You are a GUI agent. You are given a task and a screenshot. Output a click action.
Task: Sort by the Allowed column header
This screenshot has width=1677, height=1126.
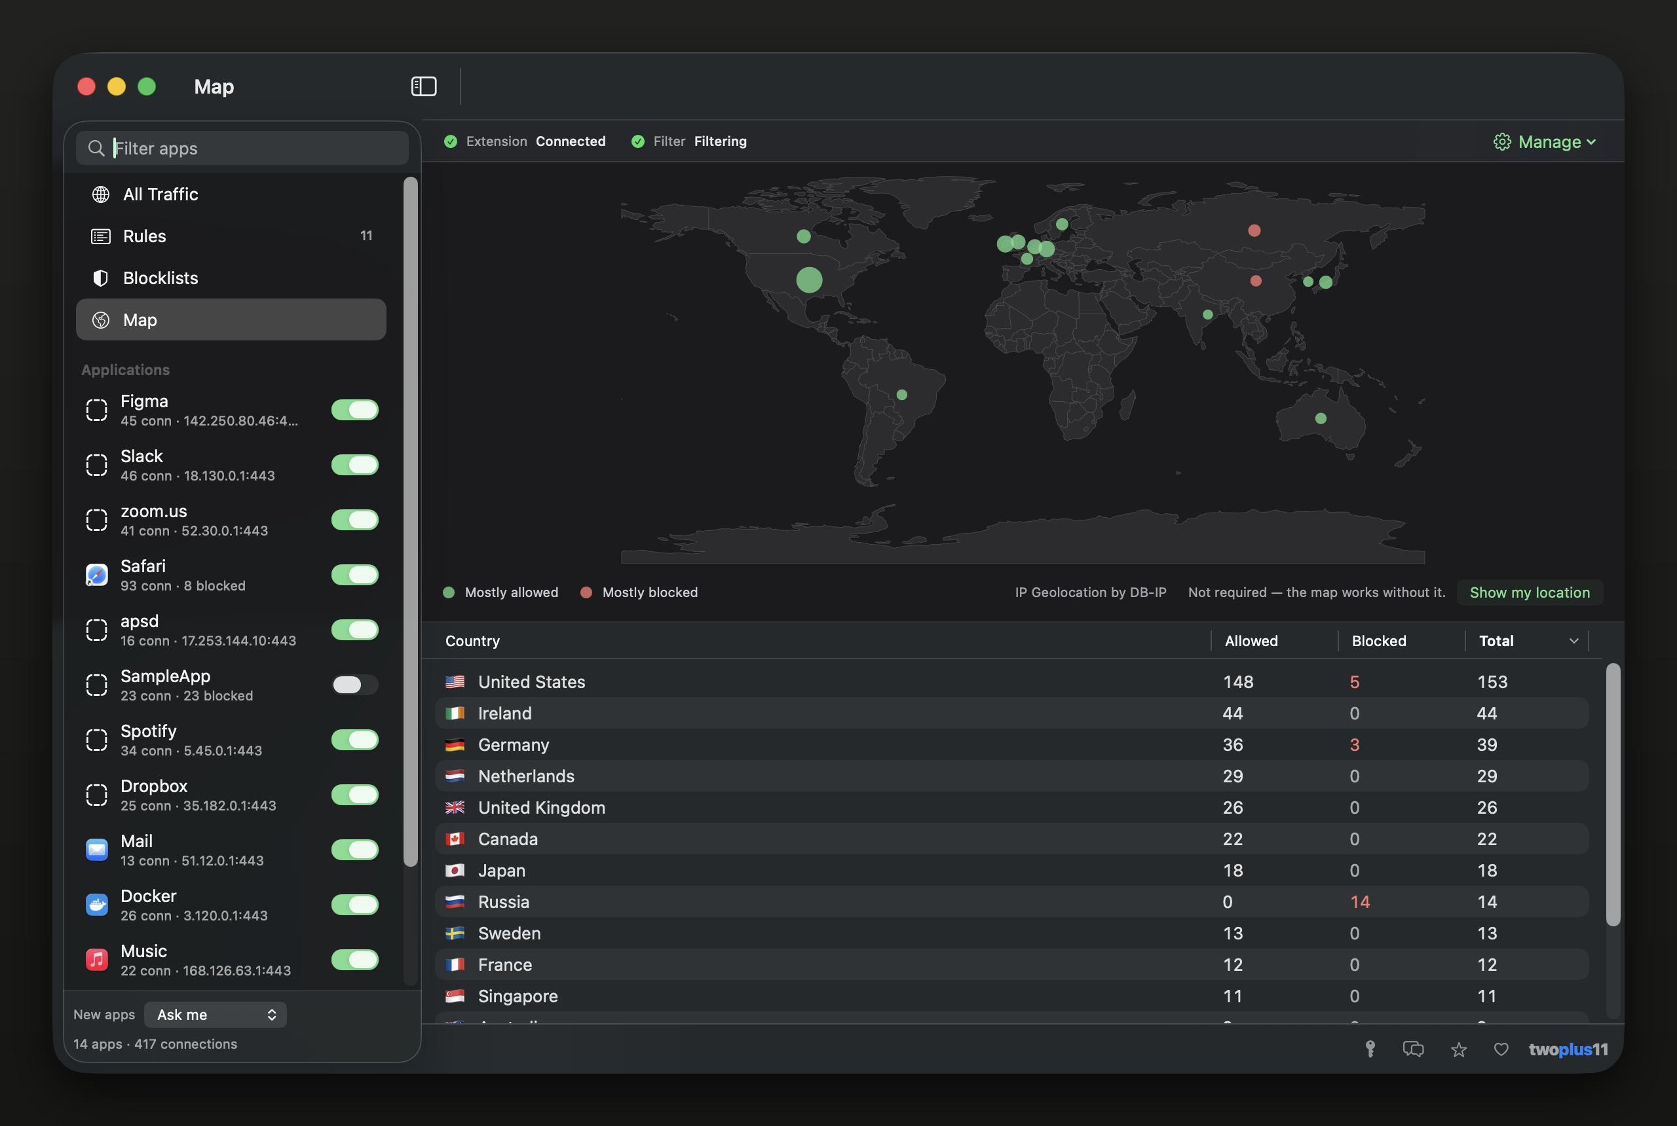pos(1251,640)
